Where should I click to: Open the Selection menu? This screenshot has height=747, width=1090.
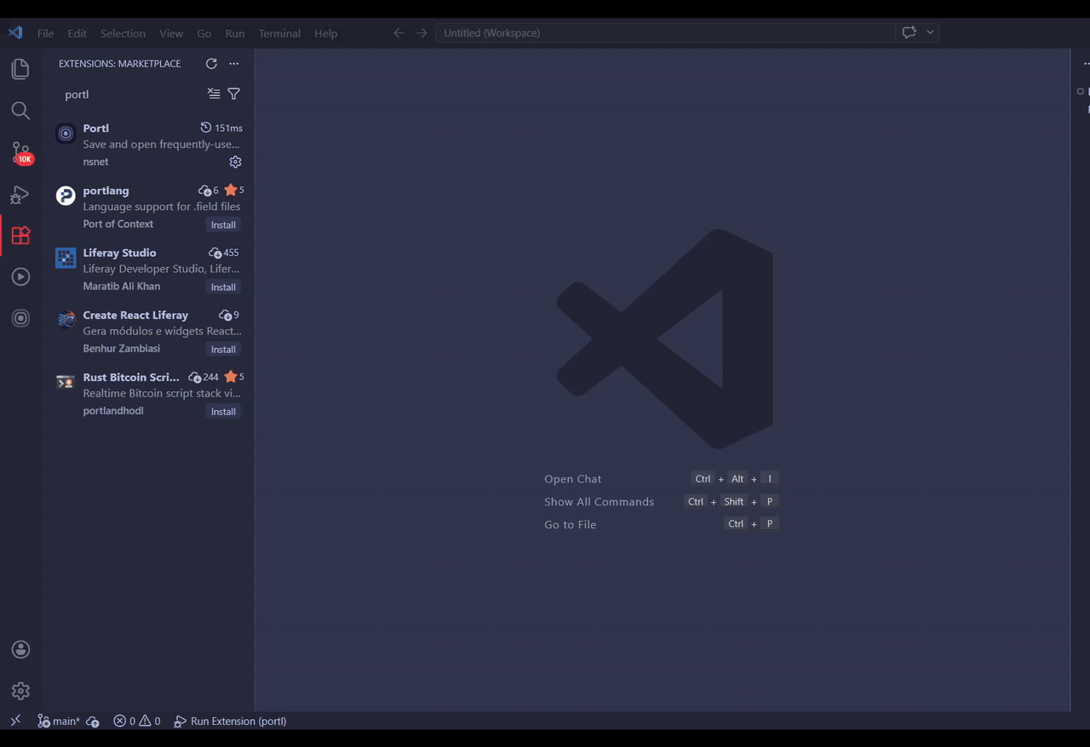(x=123, y=33)
